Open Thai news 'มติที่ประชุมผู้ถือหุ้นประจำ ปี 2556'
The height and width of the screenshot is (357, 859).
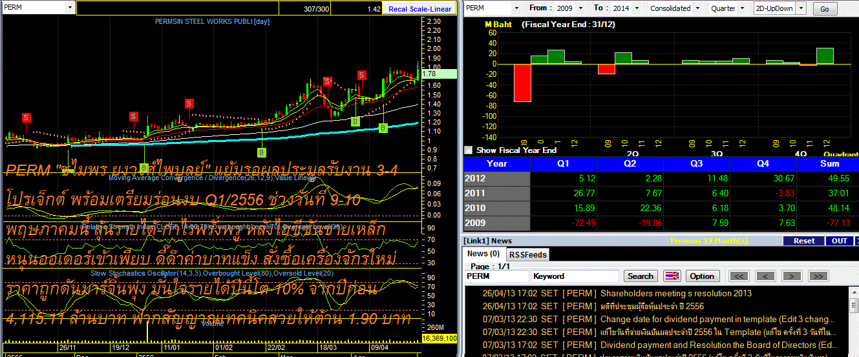click(x=652, y=306)
